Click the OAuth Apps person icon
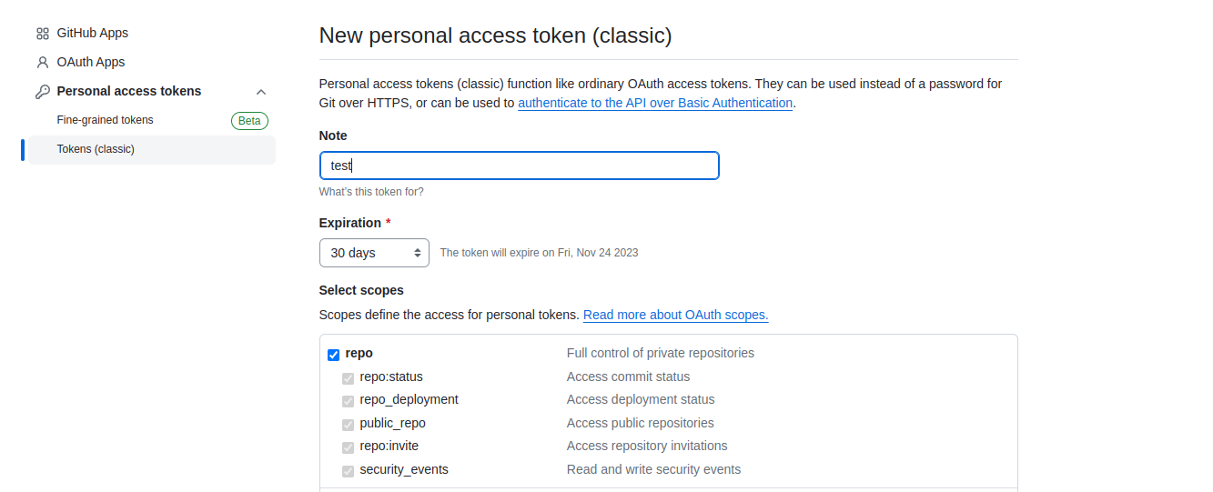 43,63
